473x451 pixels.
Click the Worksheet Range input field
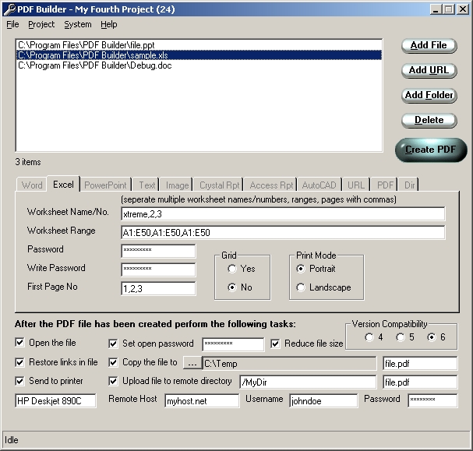tap(282, 232)
